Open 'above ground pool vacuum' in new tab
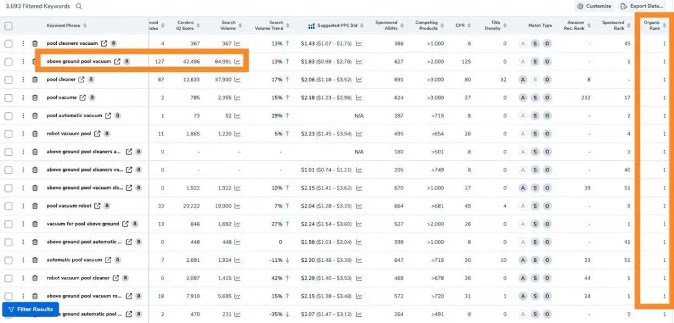Viewport: 674px width, 323px height. click(x=117, y=62)
